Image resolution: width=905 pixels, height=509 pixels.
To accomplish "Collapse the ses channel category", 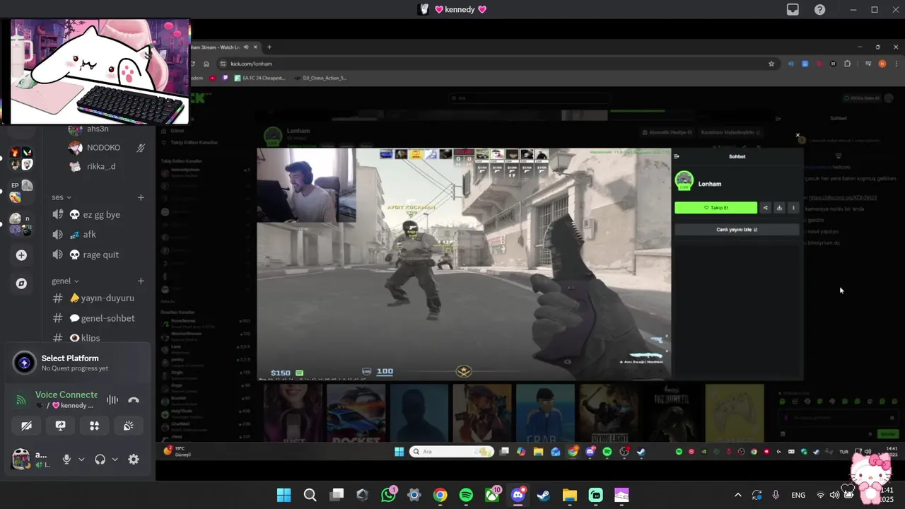I will pyautogui.click(x=62, y=197).
